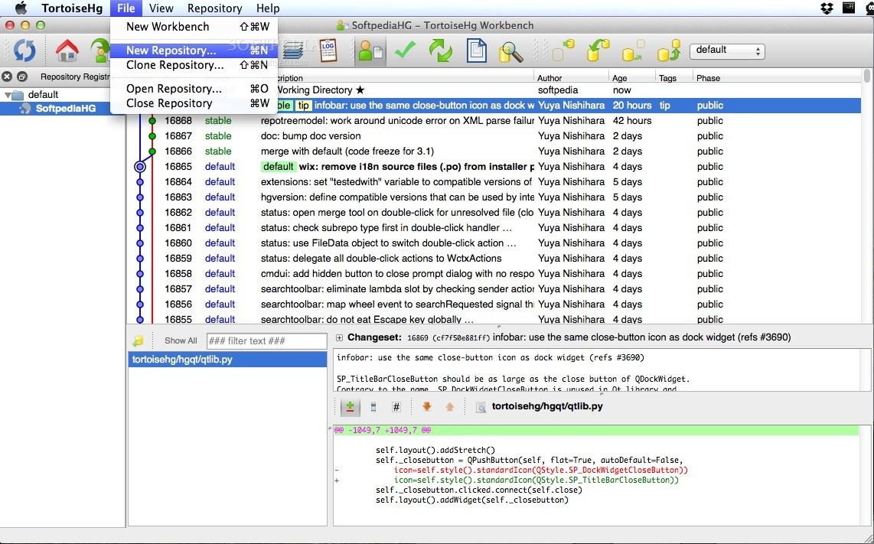Click the changeset hash cf7f50e881ff
This screenshot has height=544, width=874.
click(463, 337)
